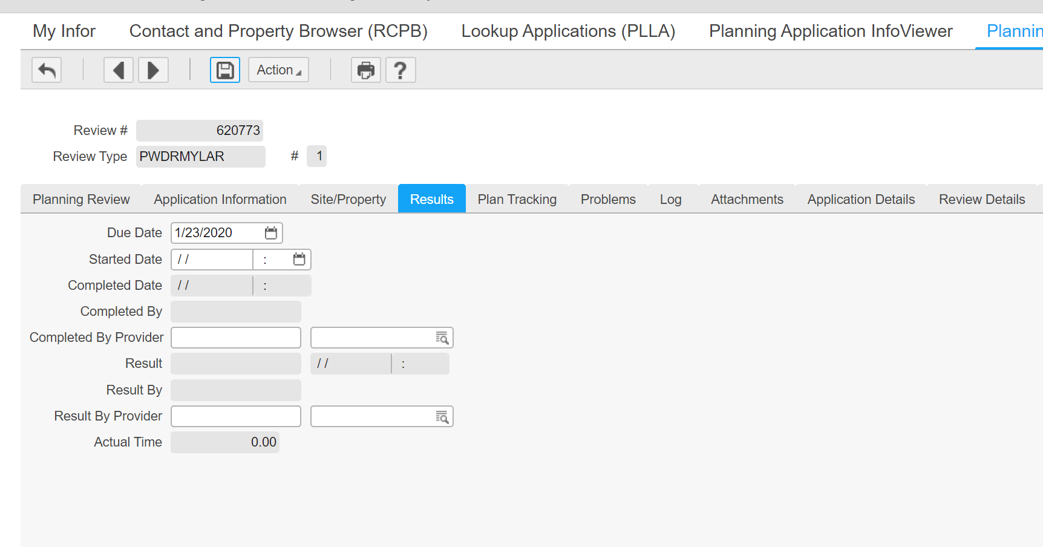Click the first Result By Provider field
1043x547 pixels.
click(236, 416)
